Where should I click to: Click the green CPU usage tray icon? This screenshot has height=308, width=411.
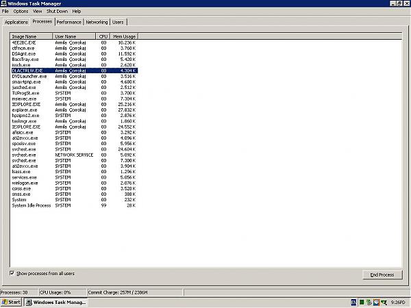coord(362,303)
